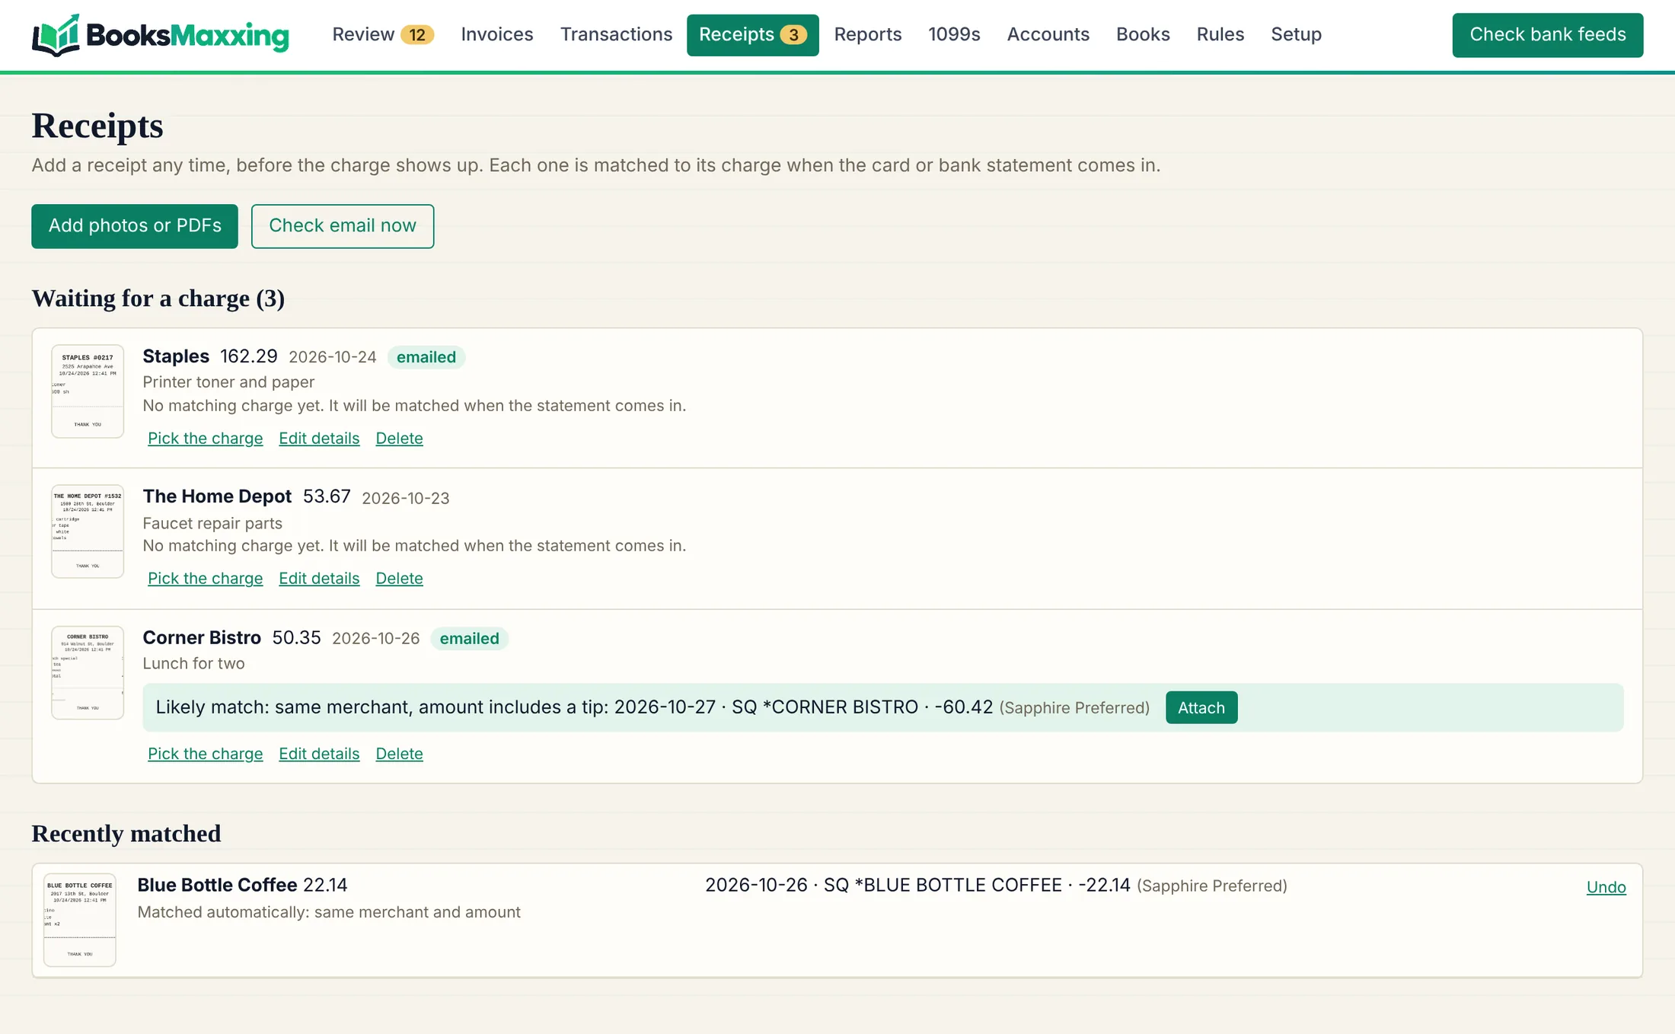Click Check bank feeds button

(x=1547, y=35)
